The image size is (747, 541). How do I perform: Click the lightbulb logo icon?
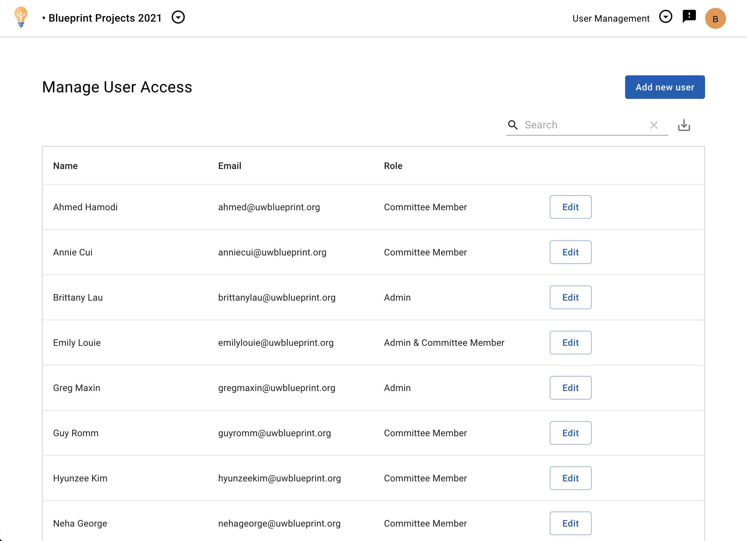21,17
